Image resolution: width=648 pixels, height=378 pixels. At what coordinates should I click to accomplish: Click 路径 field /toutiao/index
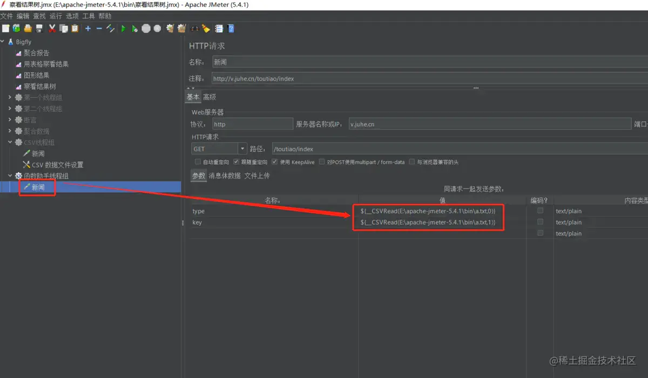460,148
